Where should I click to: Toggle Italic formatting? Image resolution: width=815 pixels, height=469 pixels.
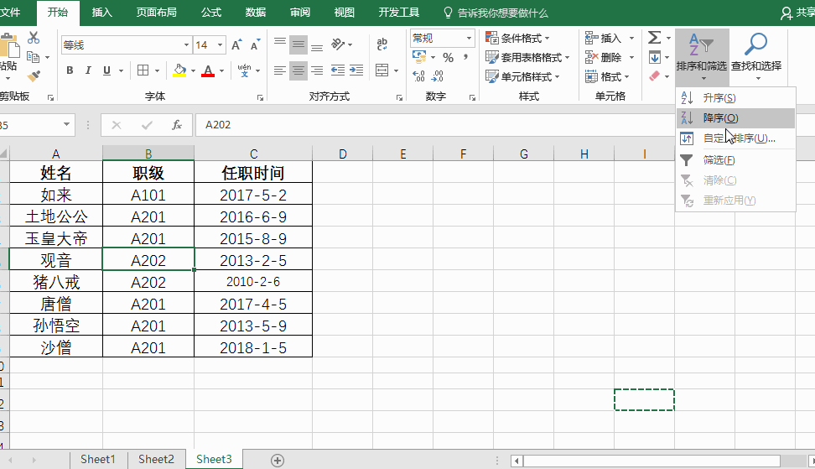(x=88, y=70)
